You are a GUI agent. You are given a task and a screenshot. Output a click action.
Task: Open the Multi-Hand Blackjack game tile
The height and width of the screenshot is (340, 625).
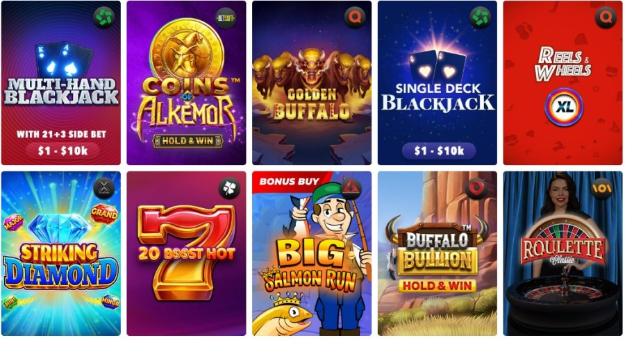point(61,83)
